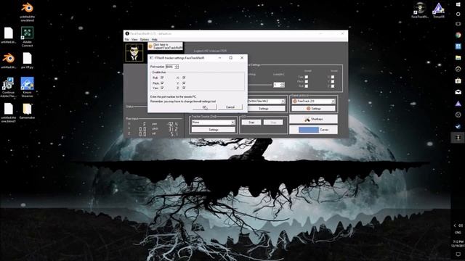Toggle Roll axis checkbox in tracker settings dialog
Screen dimensions: 465x261
162,78
